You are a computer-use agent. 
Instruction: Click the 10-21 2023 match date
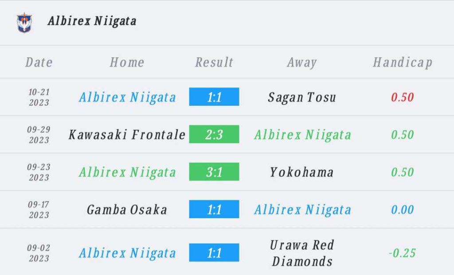pyautogui.click(x=39, y=97)
